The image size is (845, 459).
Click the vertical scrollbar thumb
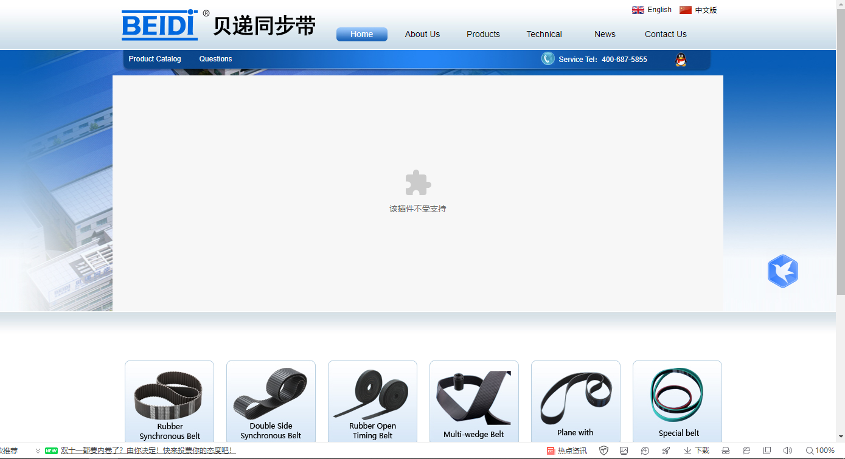[x=841, y=152]
